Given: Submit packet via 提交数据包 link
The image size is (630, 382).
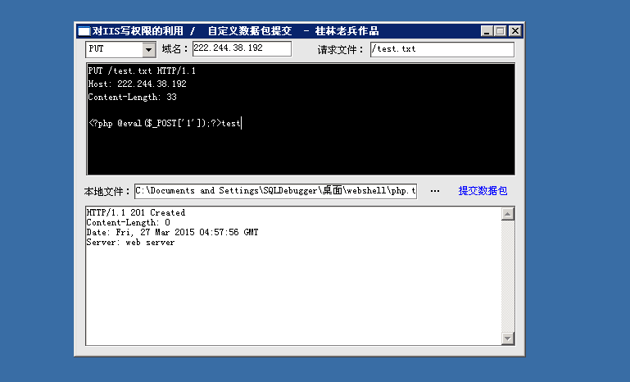Looking at the screenshot, I should [483, 191].
